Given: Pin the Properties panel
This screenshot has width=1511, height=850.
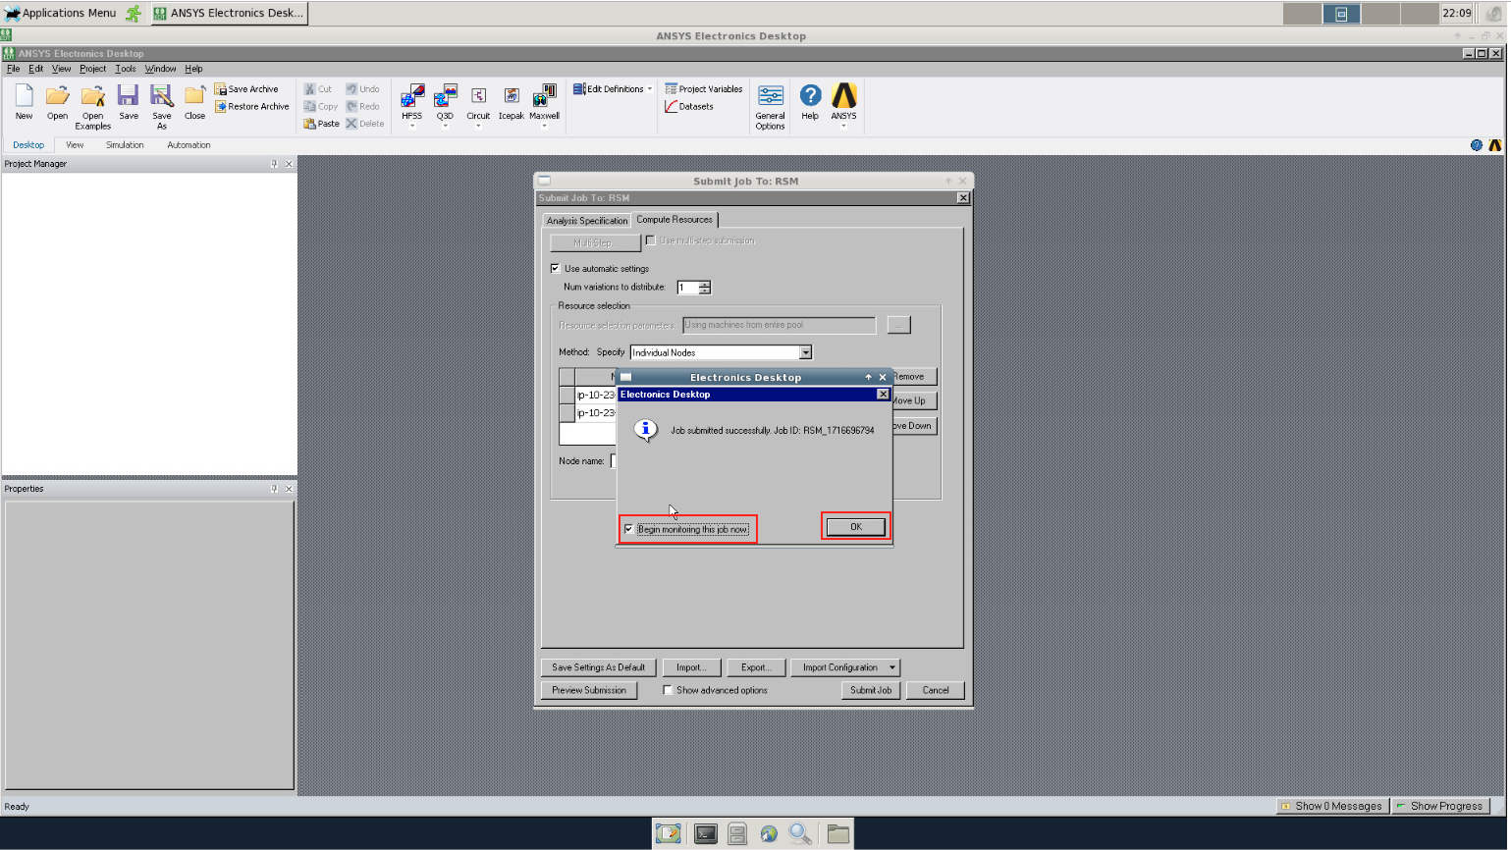Looking at the screenshot, I should click(274, 489).
